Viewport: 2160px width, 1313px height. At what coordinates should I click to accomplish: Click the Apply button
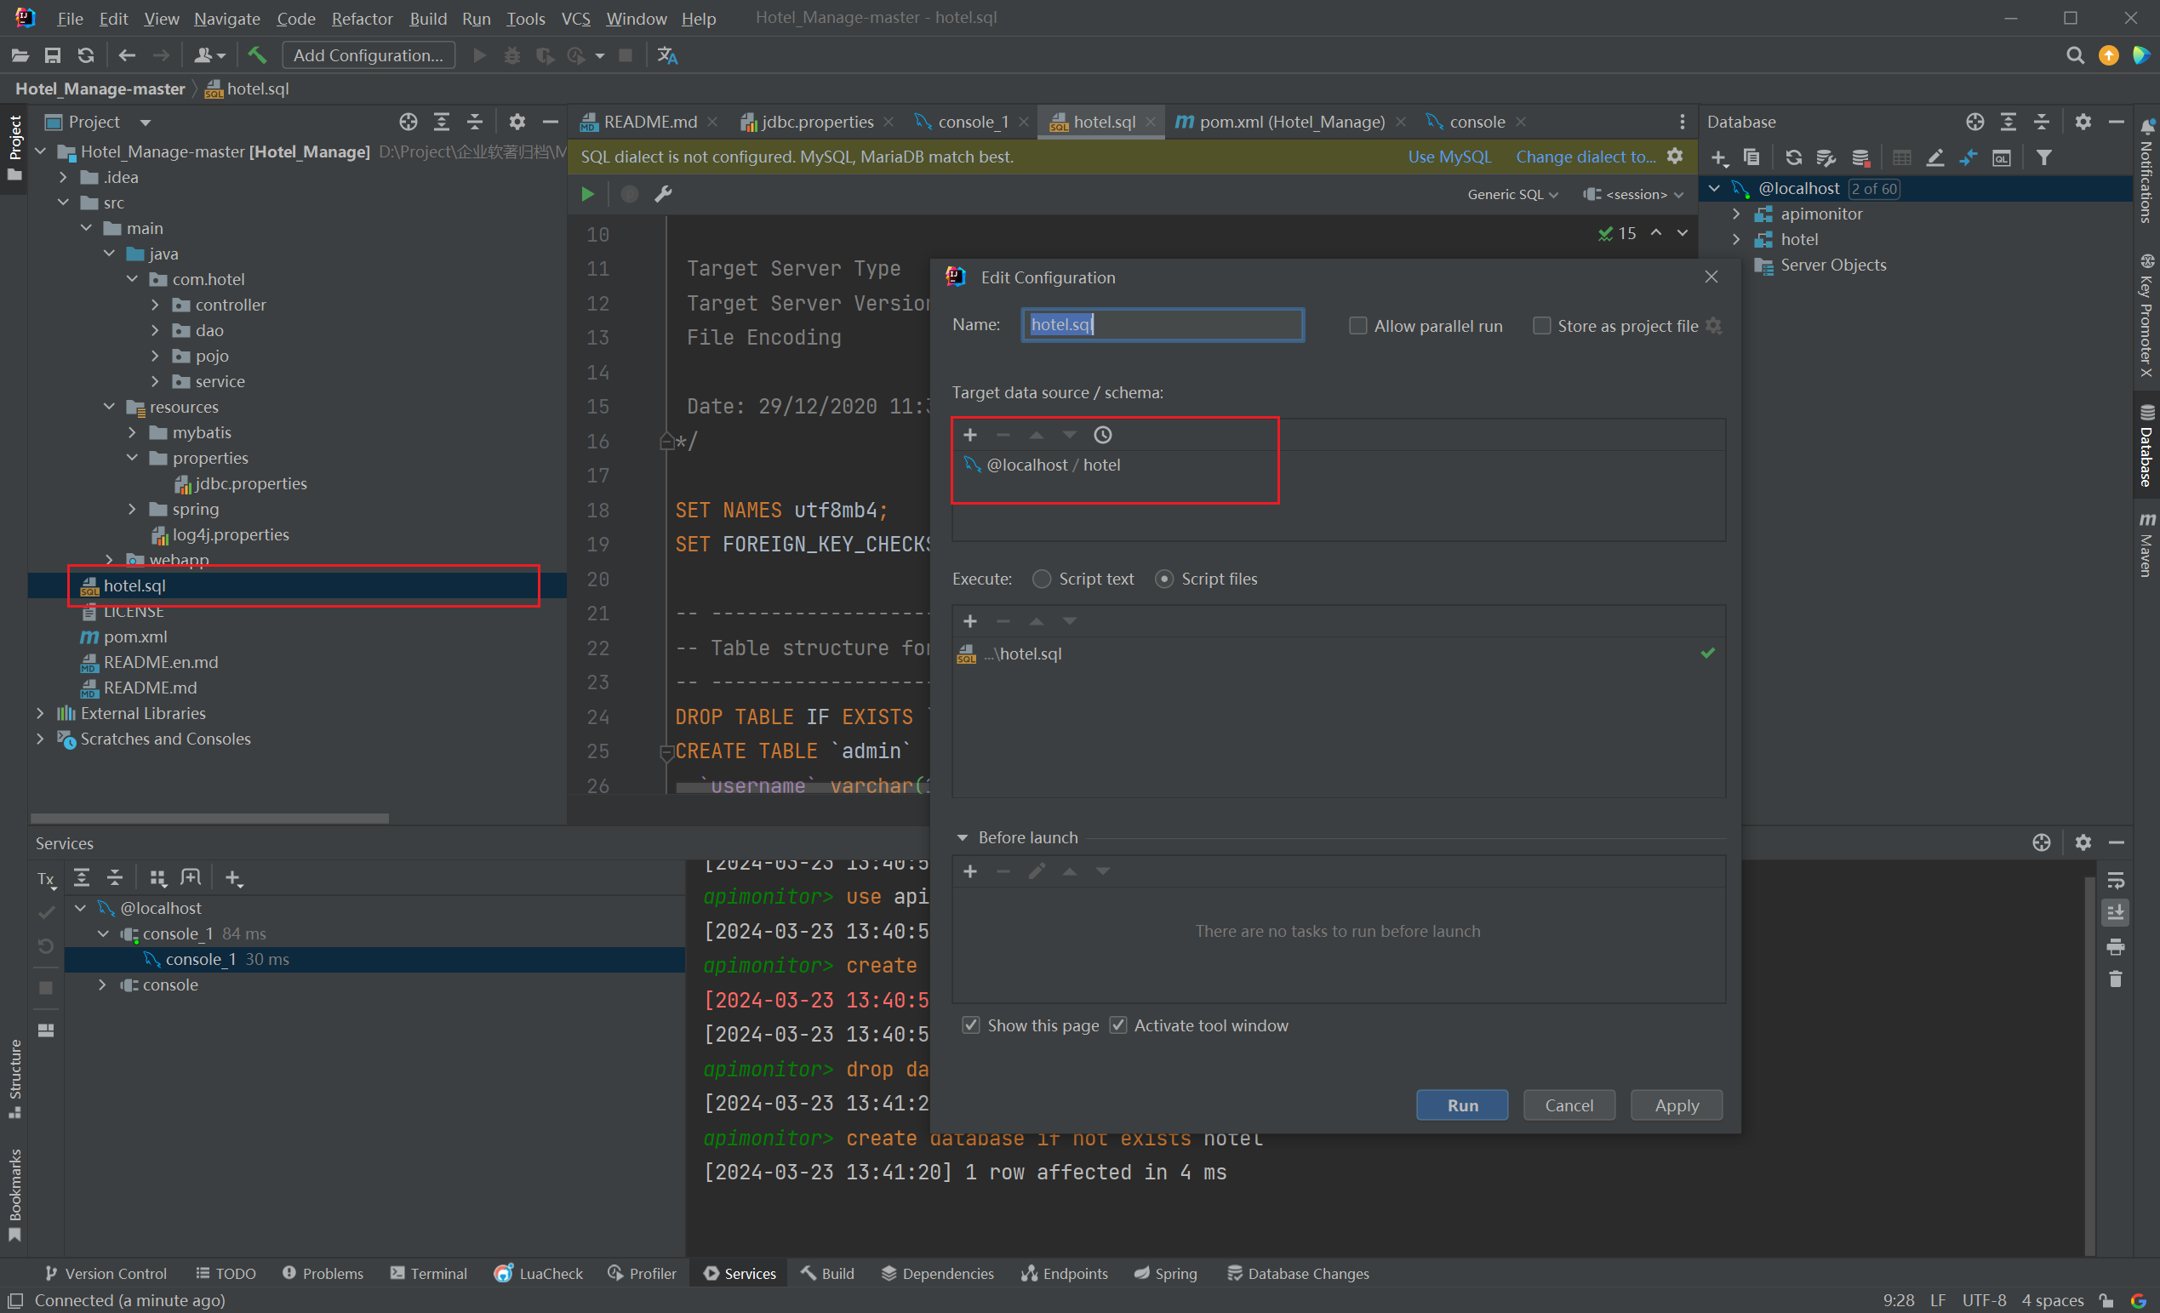(1676, 1105)
